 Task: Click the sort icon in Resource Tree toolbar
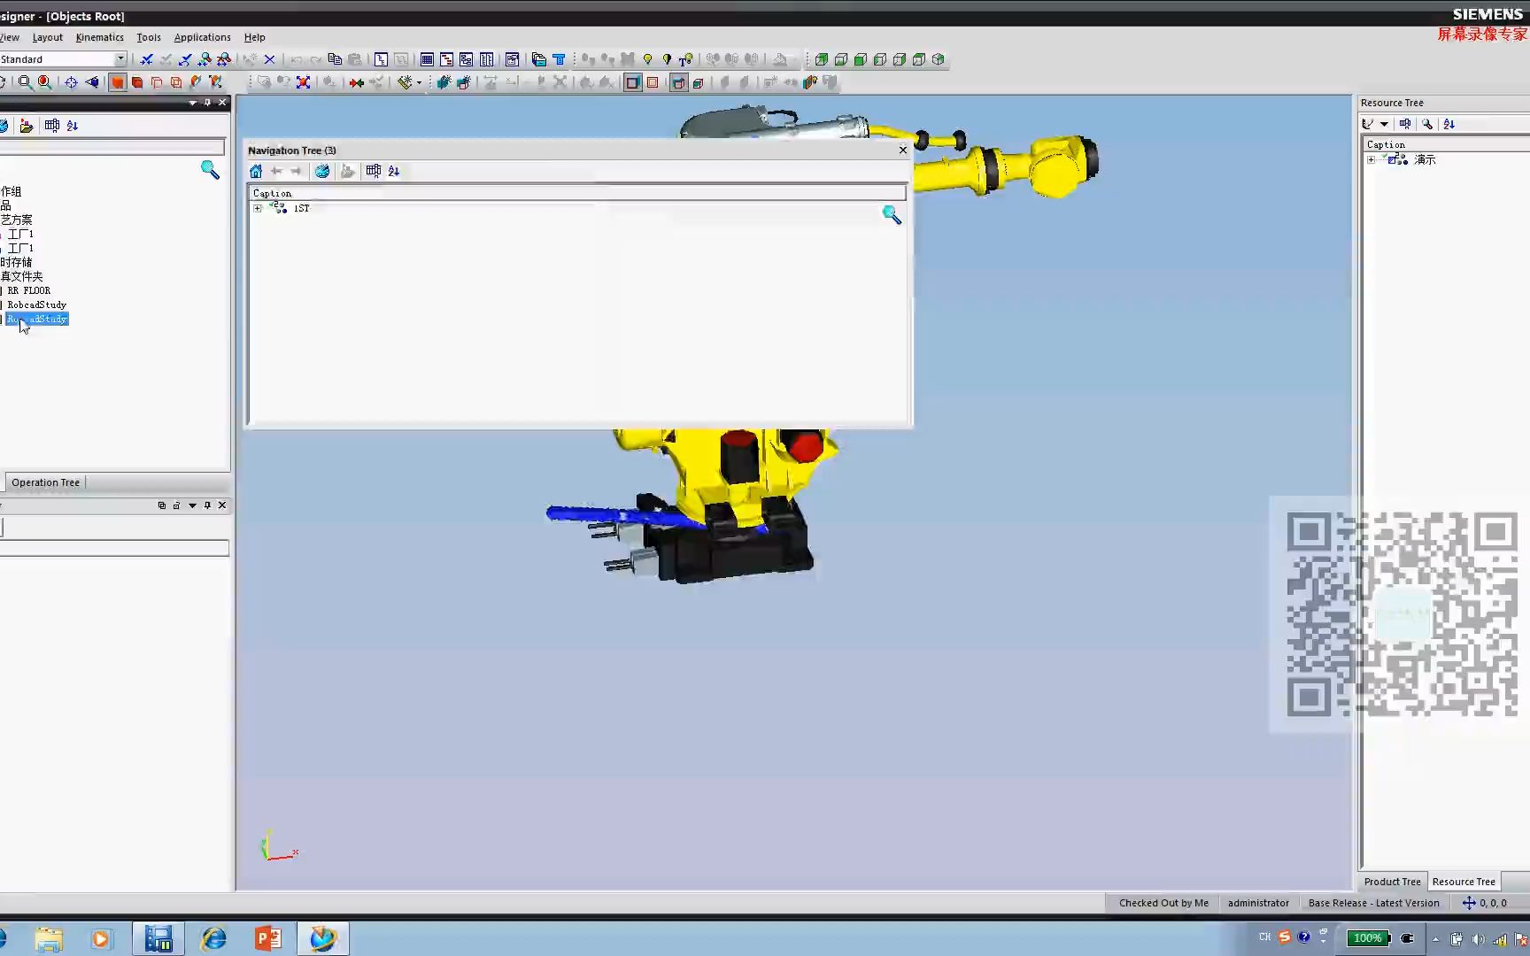1449,124
